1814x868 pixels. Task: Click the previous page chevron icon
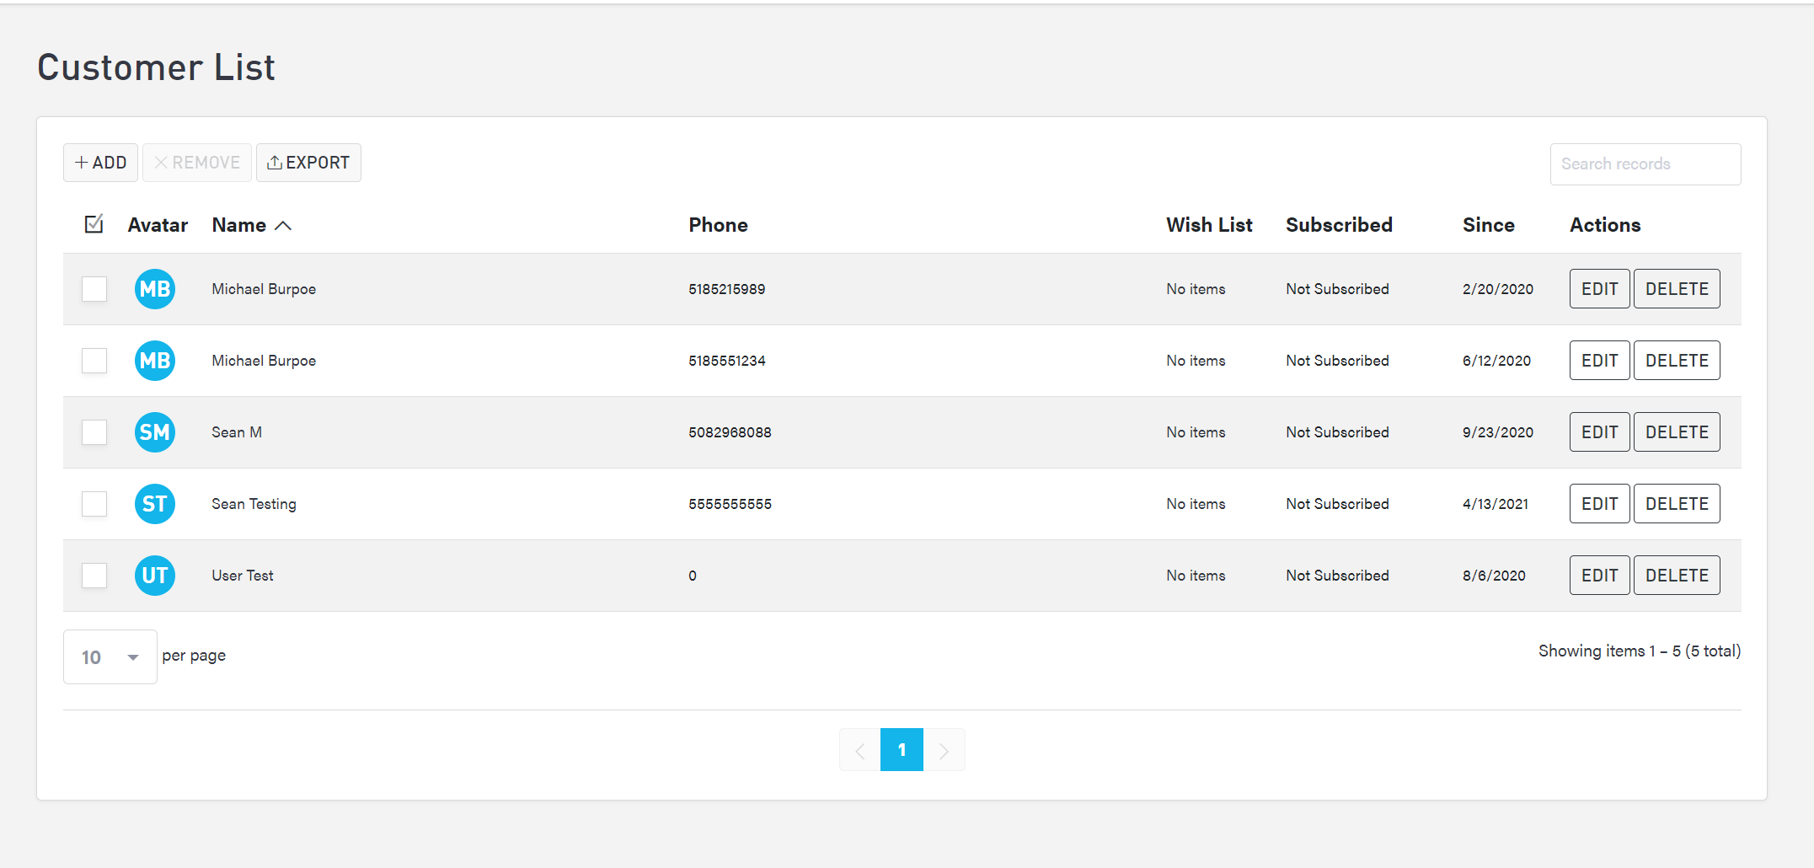(x=859, y=749)
